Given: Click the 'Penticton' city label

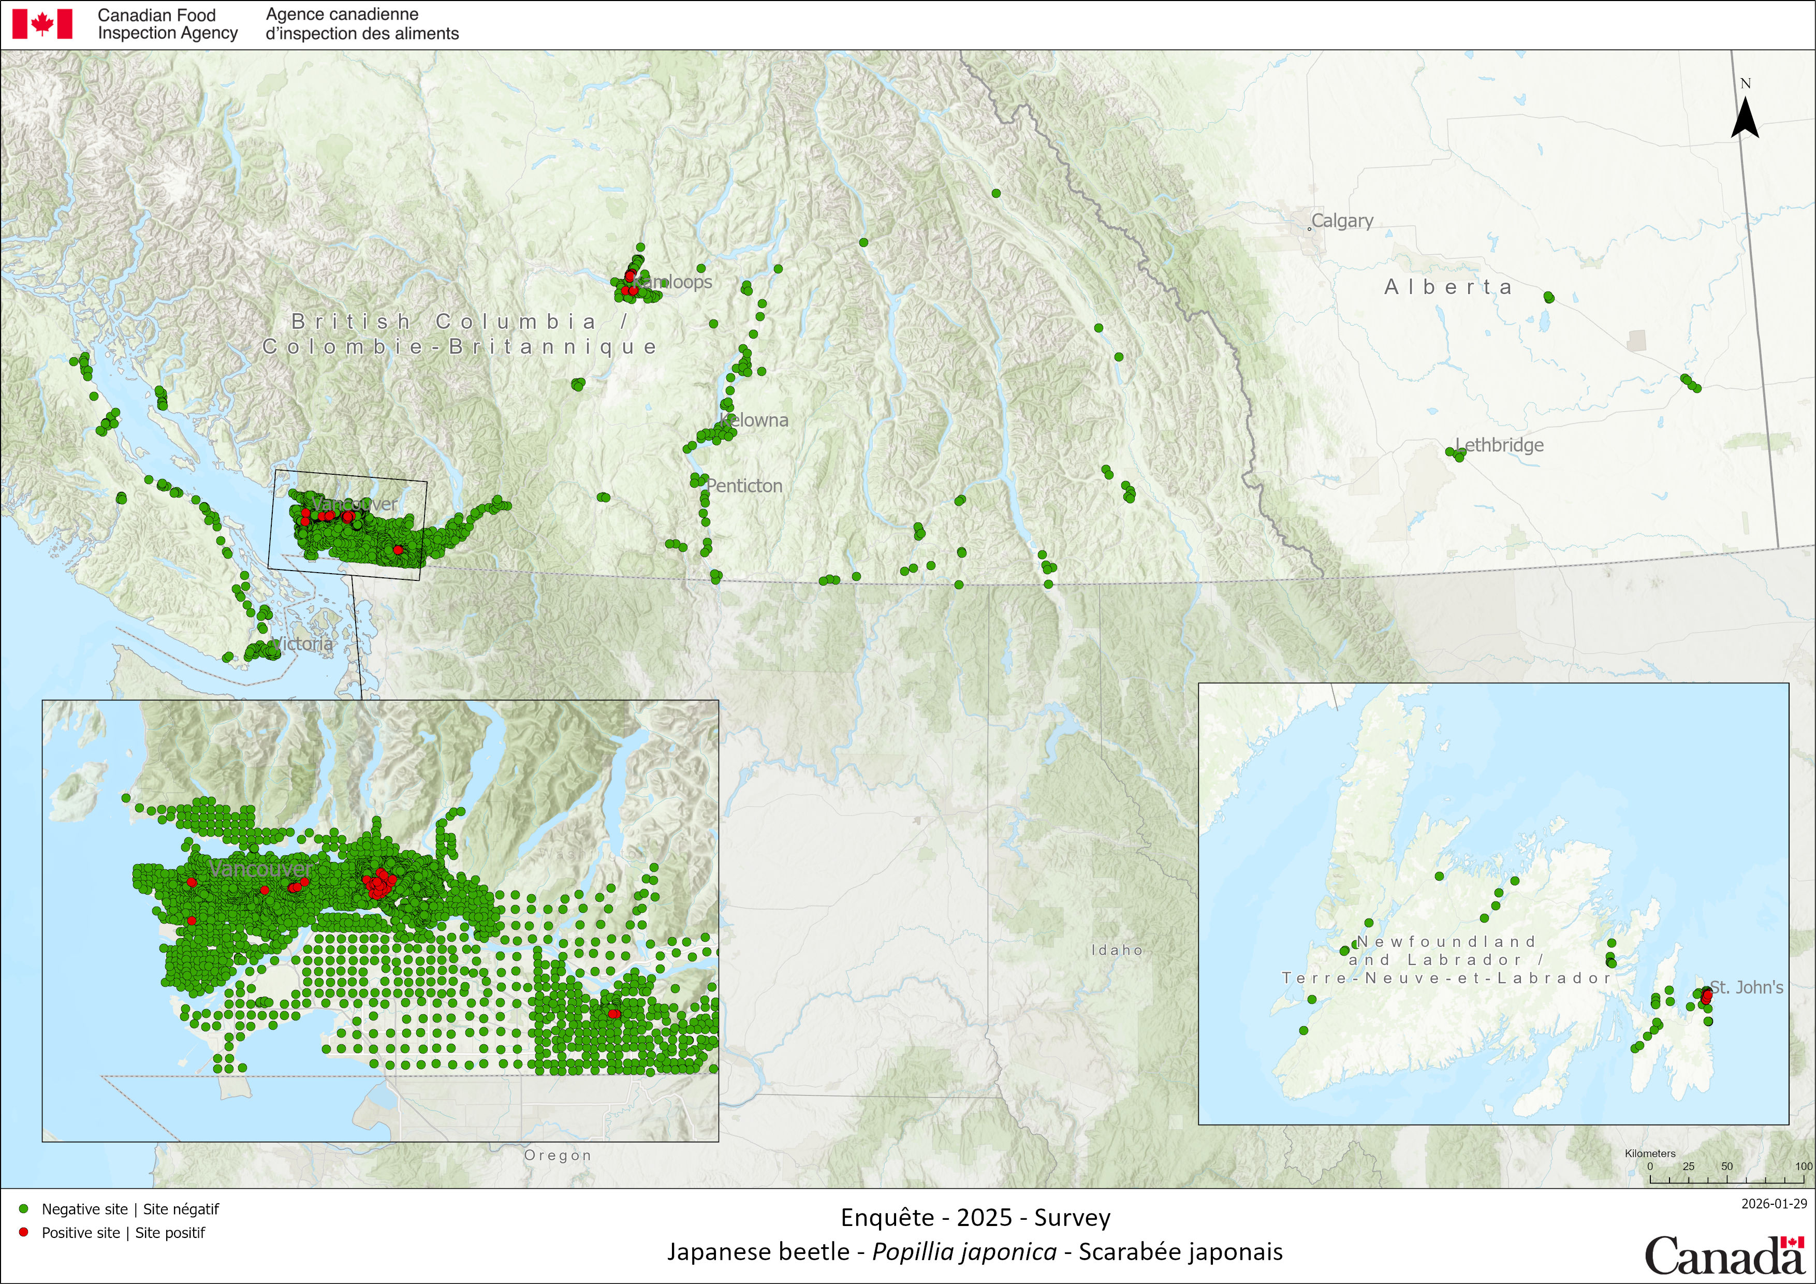Looking at the screenshot, I should pos(744,486).
